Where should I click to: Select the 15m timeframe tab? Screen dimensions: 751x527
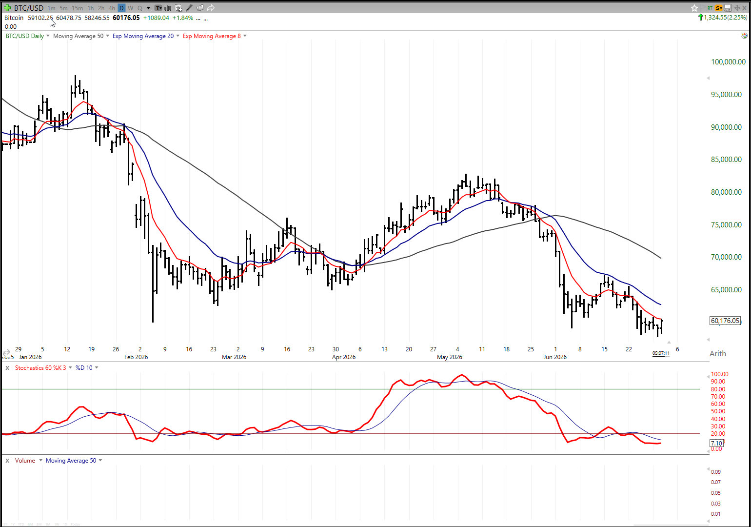point(77,8)
